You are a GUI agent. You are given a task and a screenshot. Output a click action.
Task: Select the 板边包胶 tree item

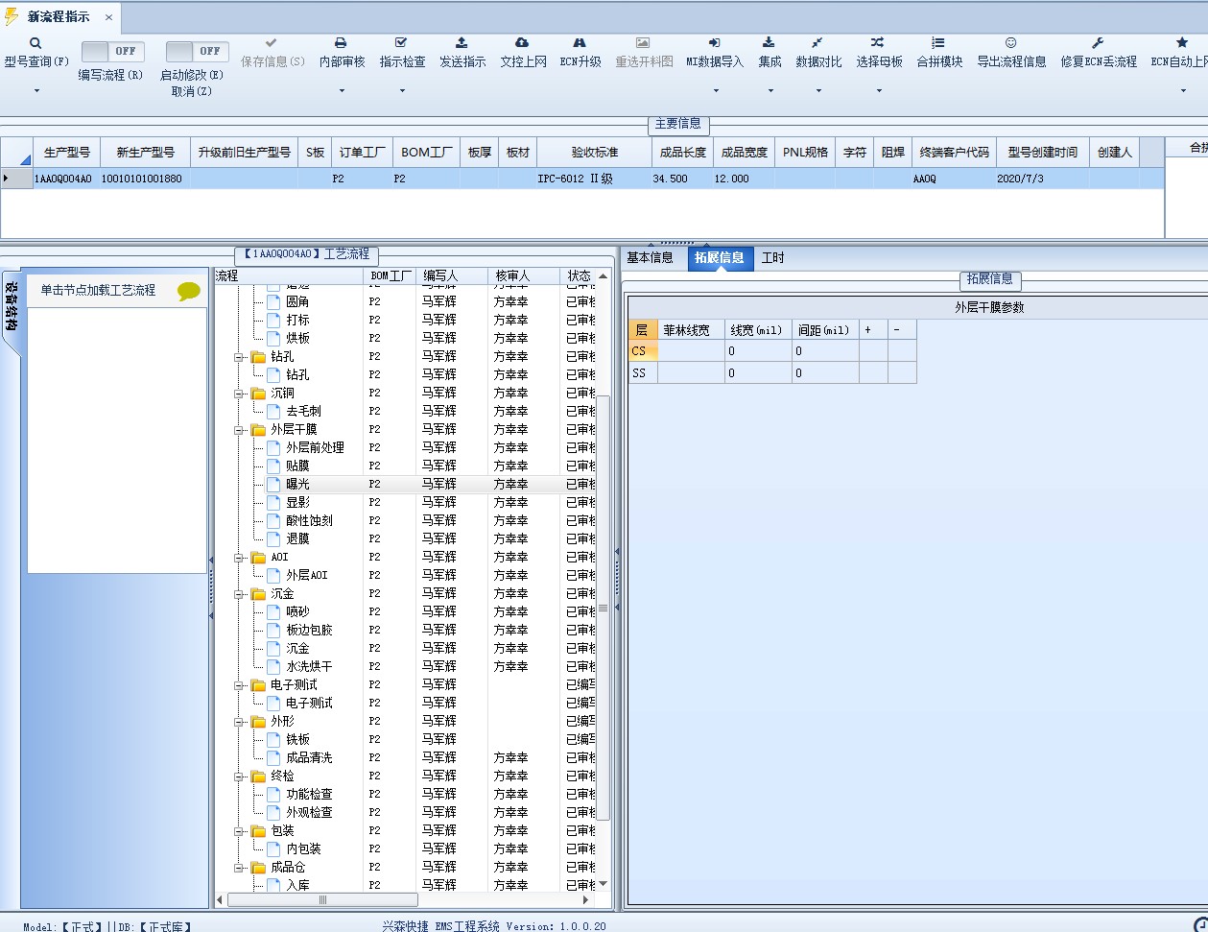click(x=310, y=631)
